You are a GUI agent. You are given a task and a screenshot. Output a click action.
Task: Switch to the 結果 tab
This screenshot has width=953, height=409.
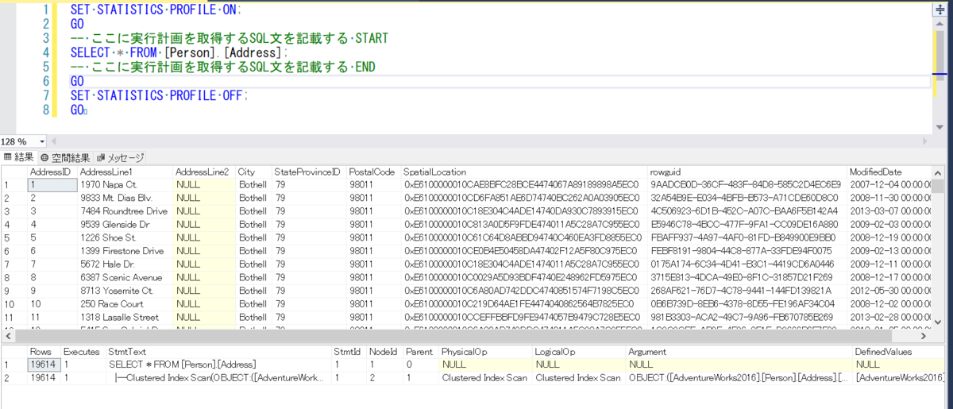click(x=19, y=157)
